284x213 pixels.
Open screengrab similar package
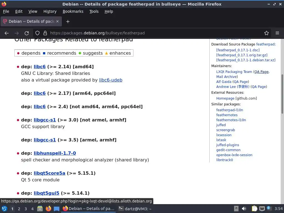225,130
